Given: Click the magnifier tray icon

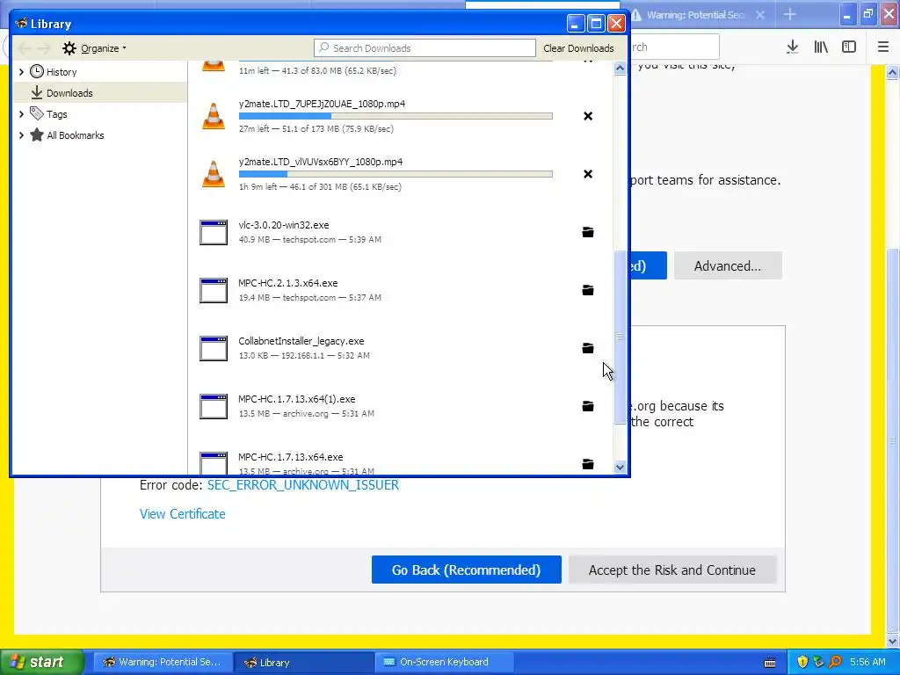Looking at the screenshot, I should [x=835, y=662].
